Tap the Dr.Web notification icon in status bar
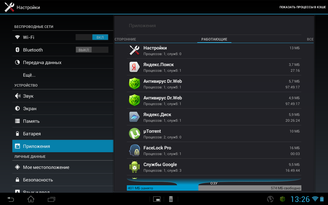This screenshot has height=205, width=328. pos(282,199)
